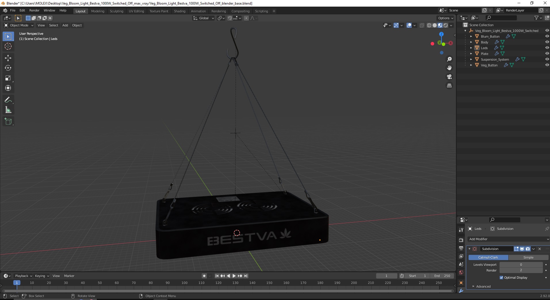The height and width of the screenshot is (300, 550).
Task: Hide Veg_Button object in outliner
Action: 547,65
